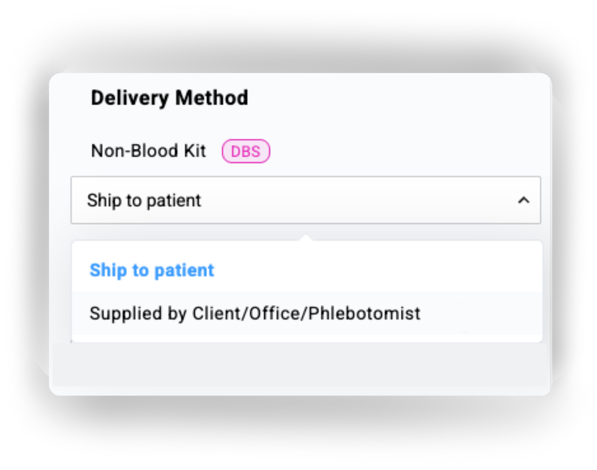This screenshot has width=597, height=470.
Task: Click the gray footer area below the list
Action: [x=299, y=364]
